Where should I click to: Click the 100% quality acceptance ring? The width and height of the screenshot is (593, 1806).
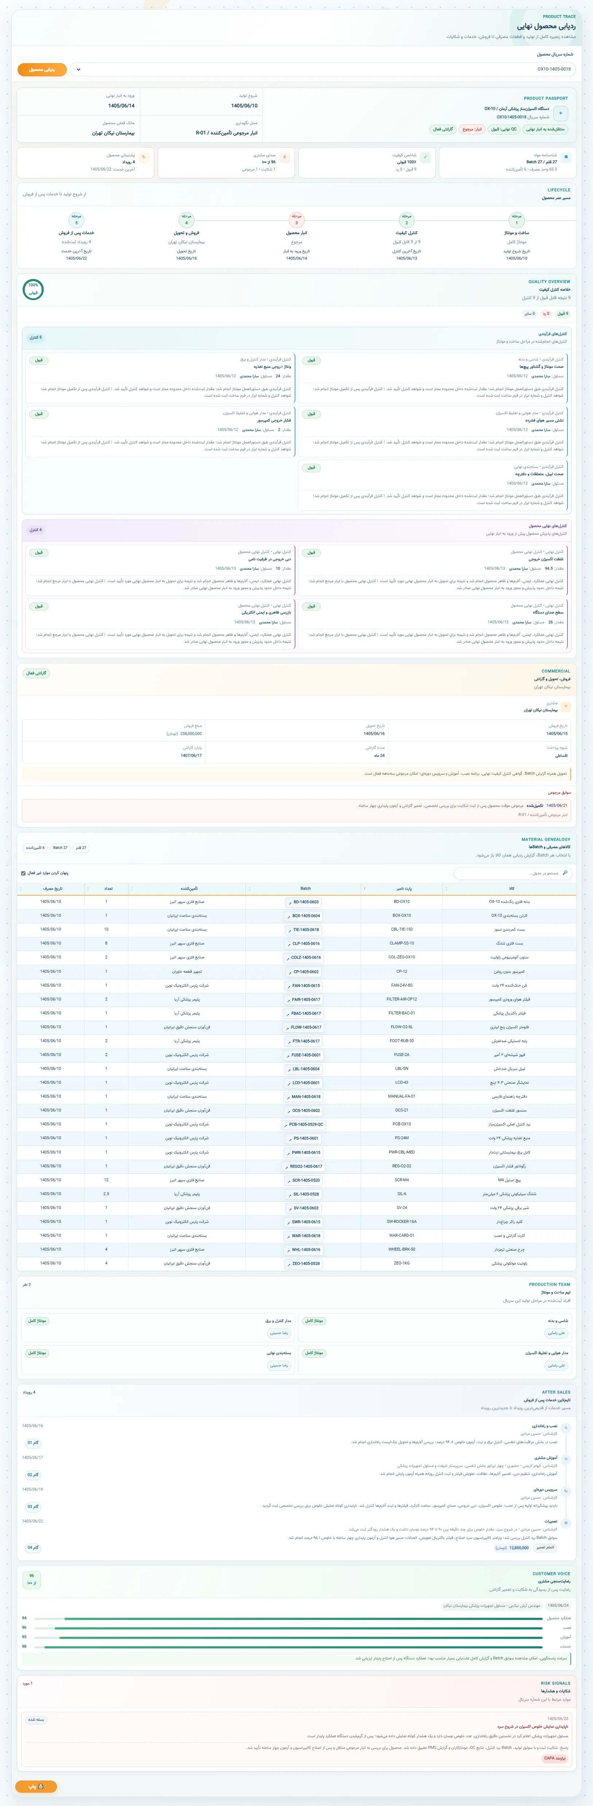33,289
